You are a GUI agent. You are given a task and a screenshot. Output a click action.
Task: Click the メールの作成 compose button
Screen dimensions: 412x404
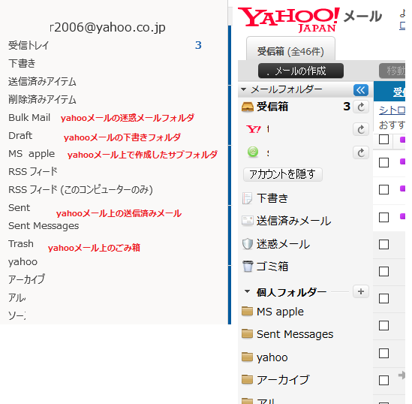(x=301, y=71)
